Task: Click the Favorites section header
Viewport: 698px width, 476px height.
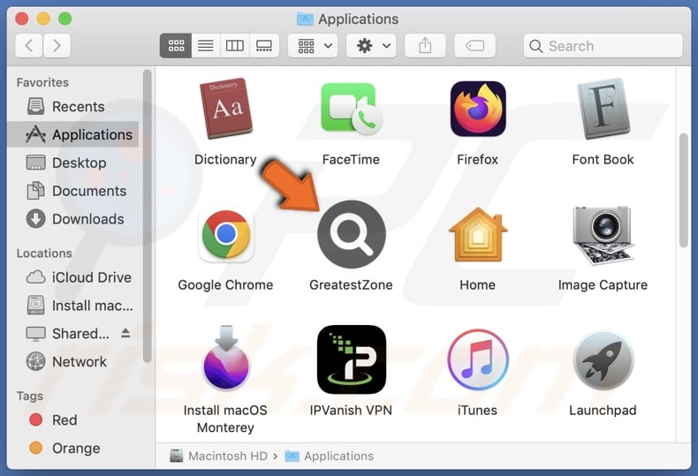Action: [42, 82]
